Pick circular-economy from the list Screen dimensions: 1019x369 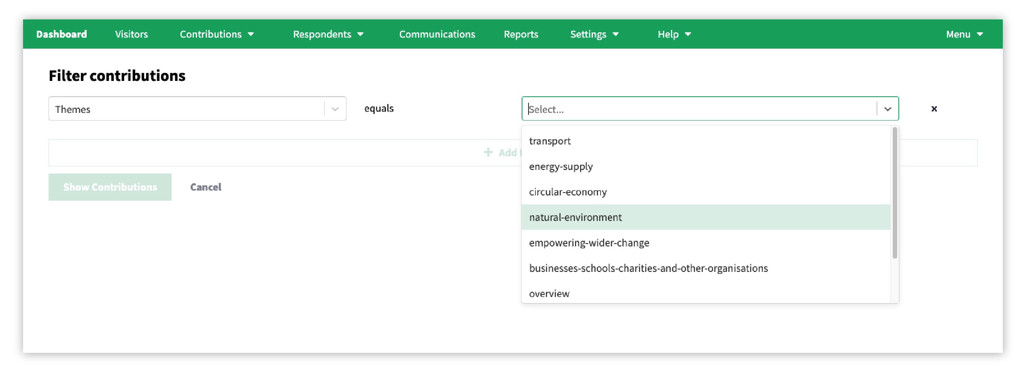(x=706, y=192)
